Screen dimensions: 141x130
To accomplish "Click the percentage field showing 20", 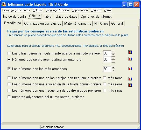I will pos(107,59).
